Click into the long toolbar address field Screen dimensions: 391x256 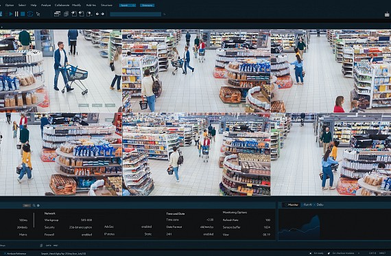tap(135, 14)
